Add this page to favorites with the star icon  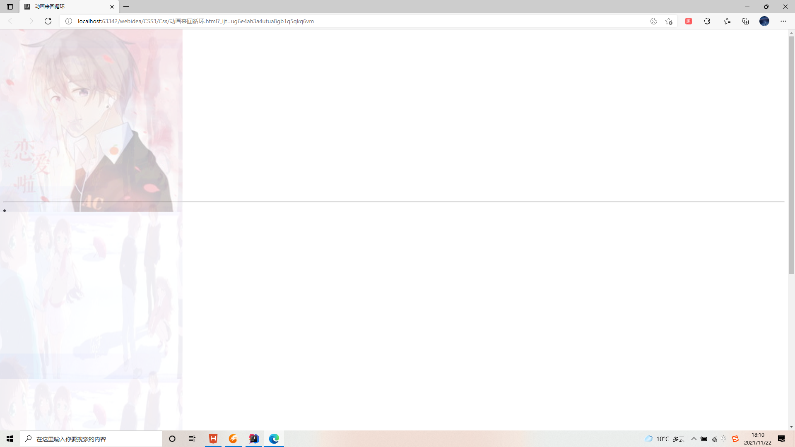(669, 21)
